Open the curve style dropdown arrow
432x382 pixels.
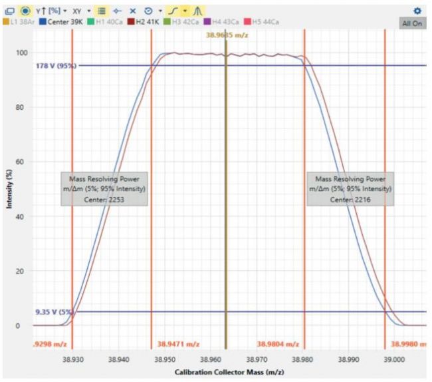[x=185, y=11]
